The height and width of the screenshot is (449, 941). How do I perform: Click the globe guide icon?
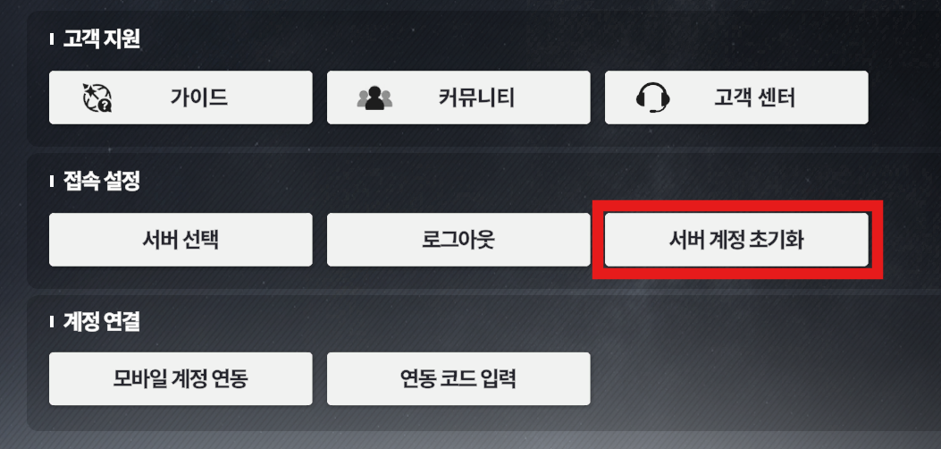tap(97, 97)
